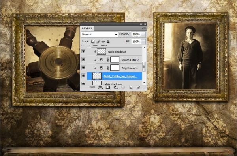This screenshot has width=237, height=156.
Task: Click layer list scroll down arrow
Action: (144, 83)
